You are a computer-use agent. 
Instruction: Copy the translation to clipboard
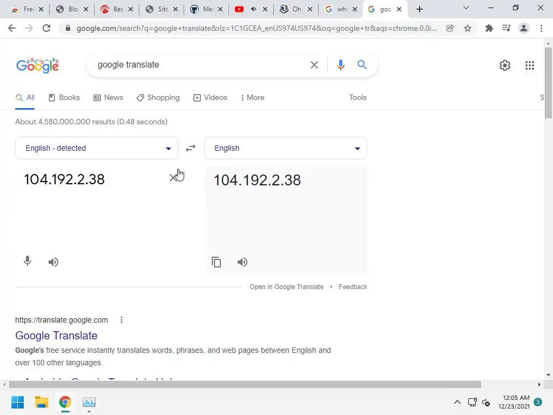point(216,262)
